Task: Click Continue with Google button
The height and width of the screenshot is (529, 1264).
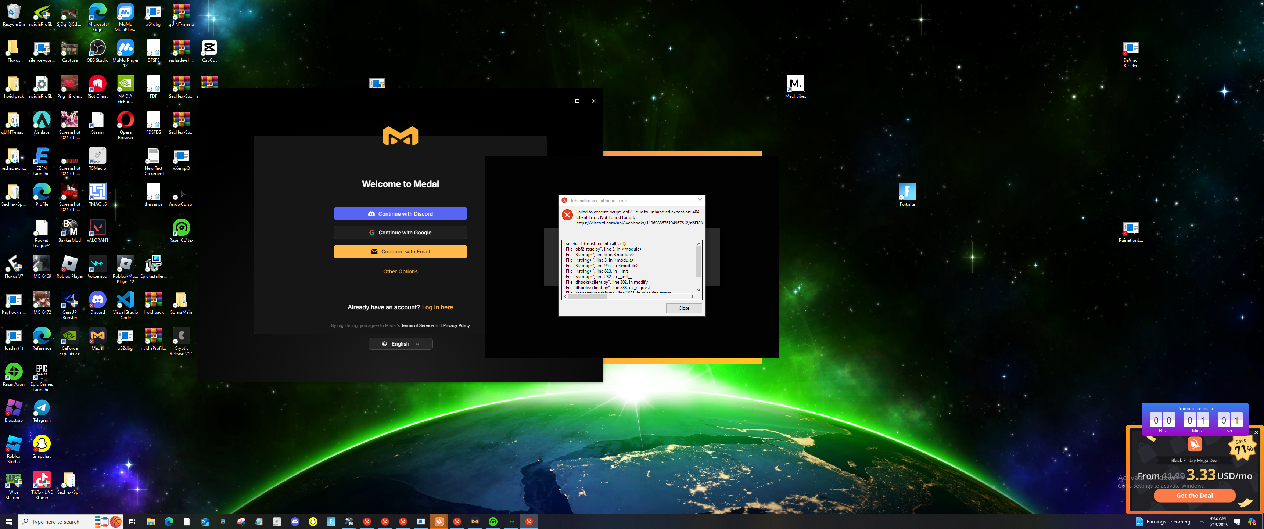Action: tap(400, 233)
